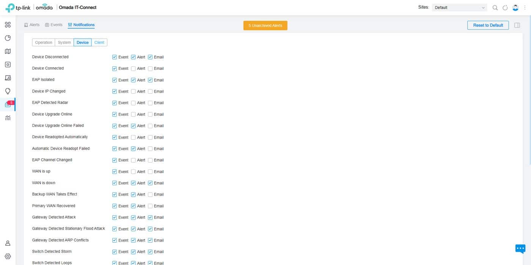Select the Notifications tab
Image resolution: width=531 pixels, height=265 pixels.
(81, 25)
